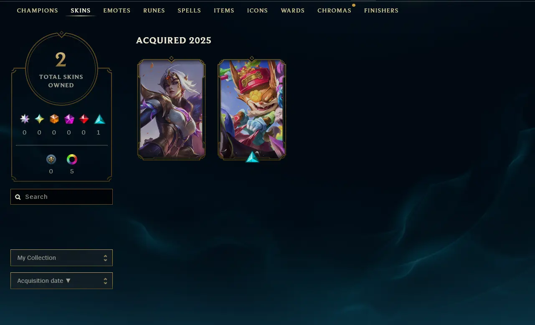The image size is (535, 325).
Task: Click the pink Epic tier gem icon
Action: pos(69,119)
